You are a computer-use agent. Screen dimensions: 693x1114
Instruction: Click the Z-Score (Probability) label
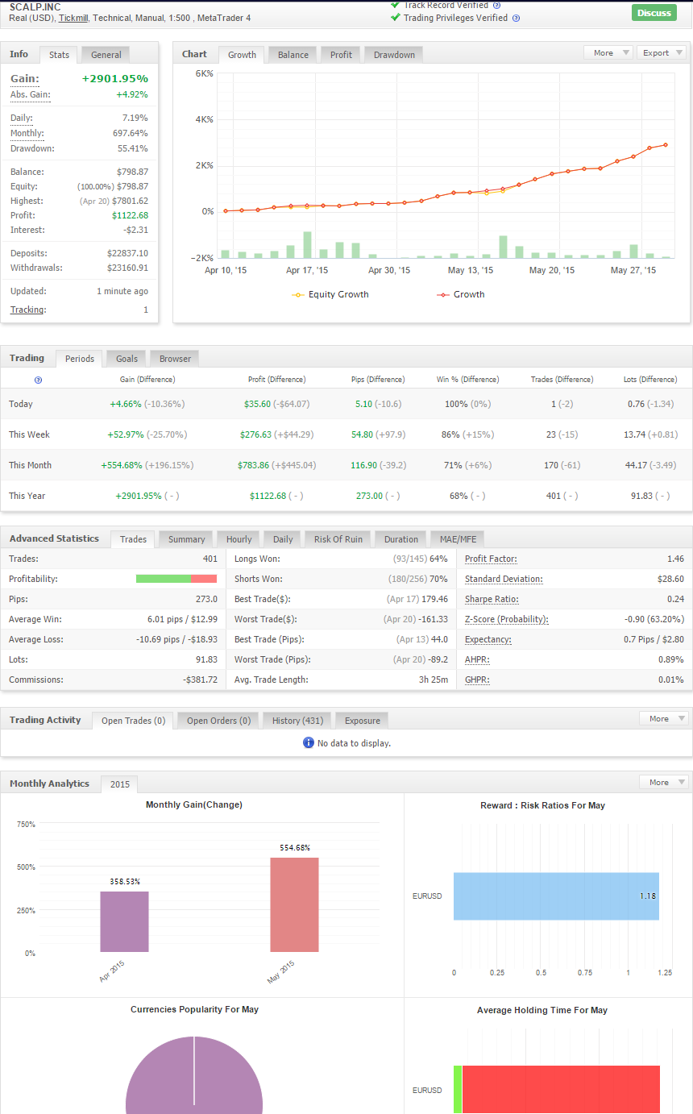[x=506, y=619]
